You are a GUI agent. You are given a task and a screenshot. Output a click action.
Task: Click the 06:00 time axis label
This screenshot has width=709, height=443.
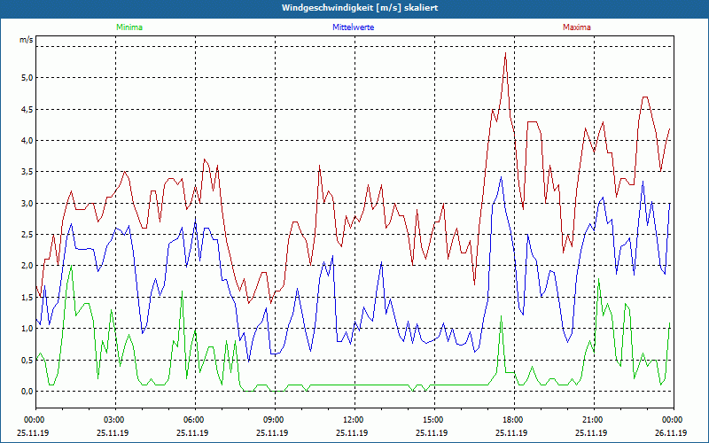coord(195,420)
